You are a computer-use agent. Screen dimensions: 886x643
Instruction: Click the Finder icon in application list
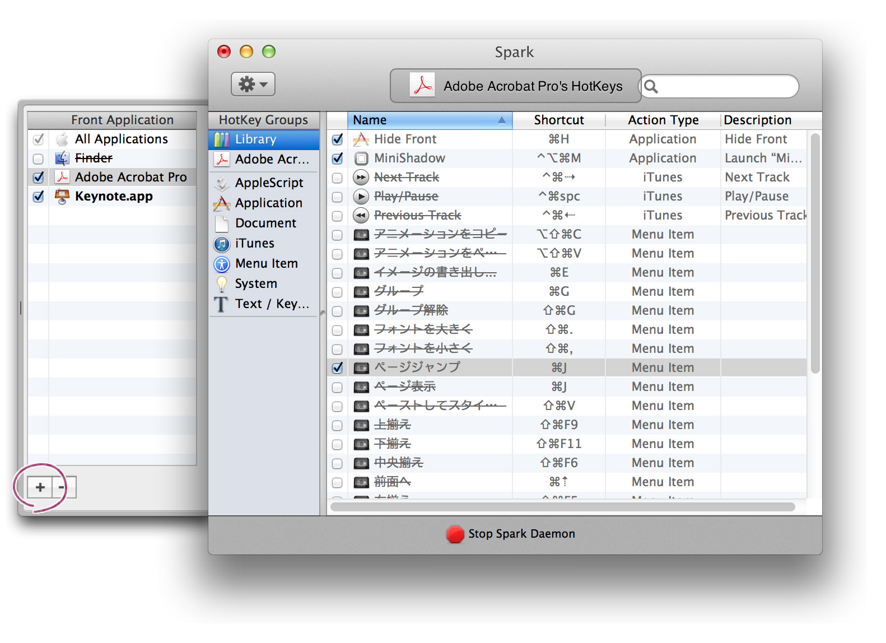62,159
